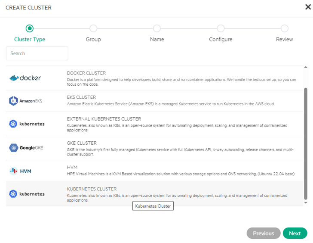This screenshot has width=313, height=243.
Task: Click the Amazon Elastic Kubernetes Service description
Action: pos(171,104)
